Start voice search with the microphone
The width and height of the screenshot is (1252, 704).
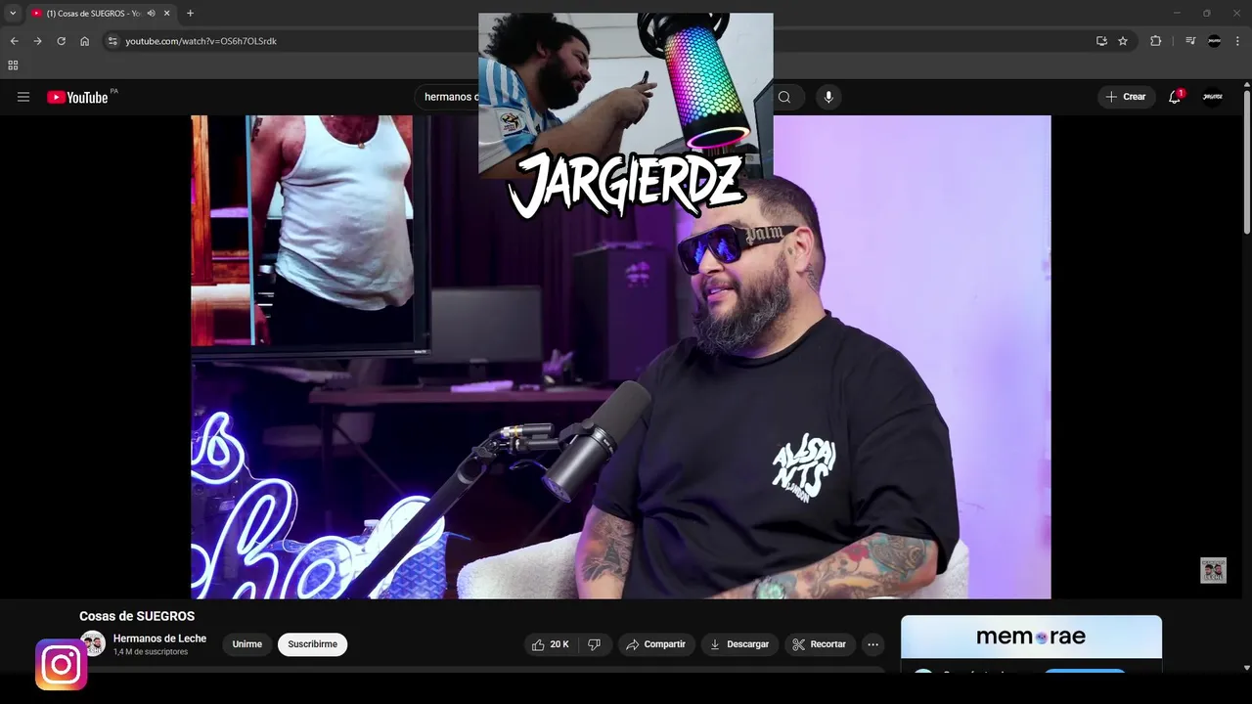tap(828, 97)
